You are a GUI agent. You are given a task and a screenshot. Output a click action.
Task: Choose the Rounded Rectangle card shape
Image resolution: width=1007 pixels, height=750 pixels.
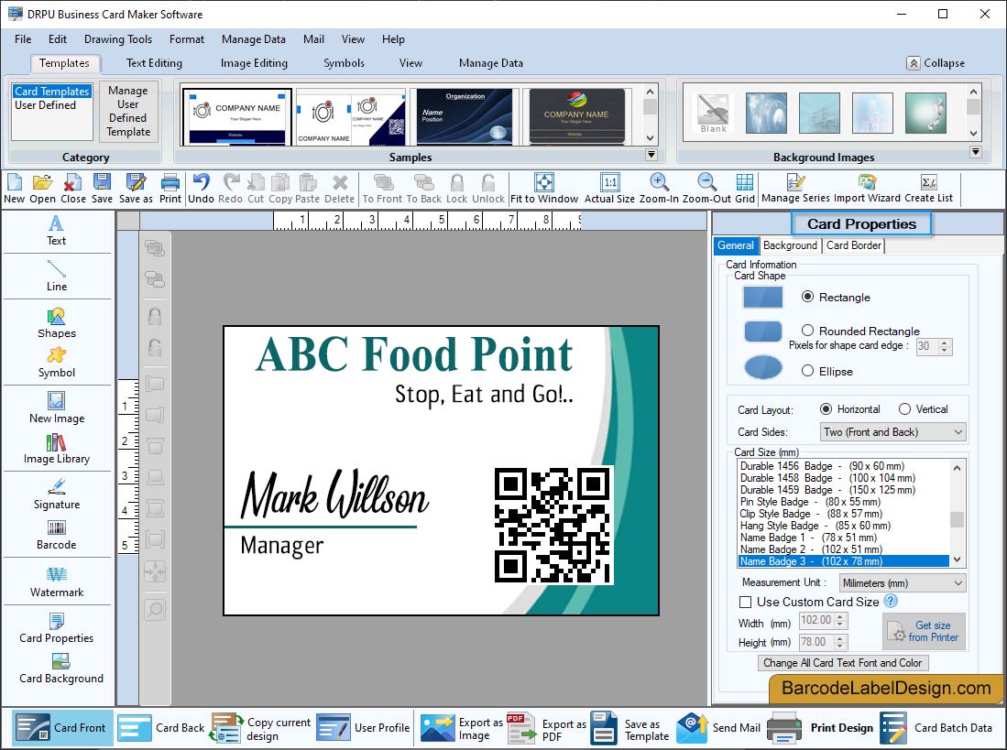click(x=808, y=331)
